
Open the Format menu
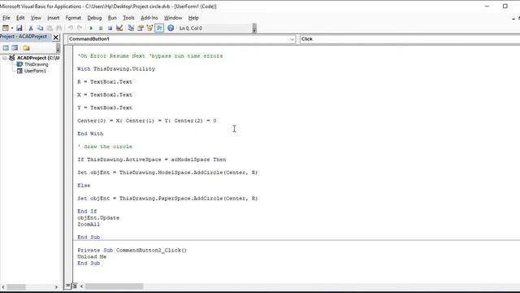[x=73, y=18]
